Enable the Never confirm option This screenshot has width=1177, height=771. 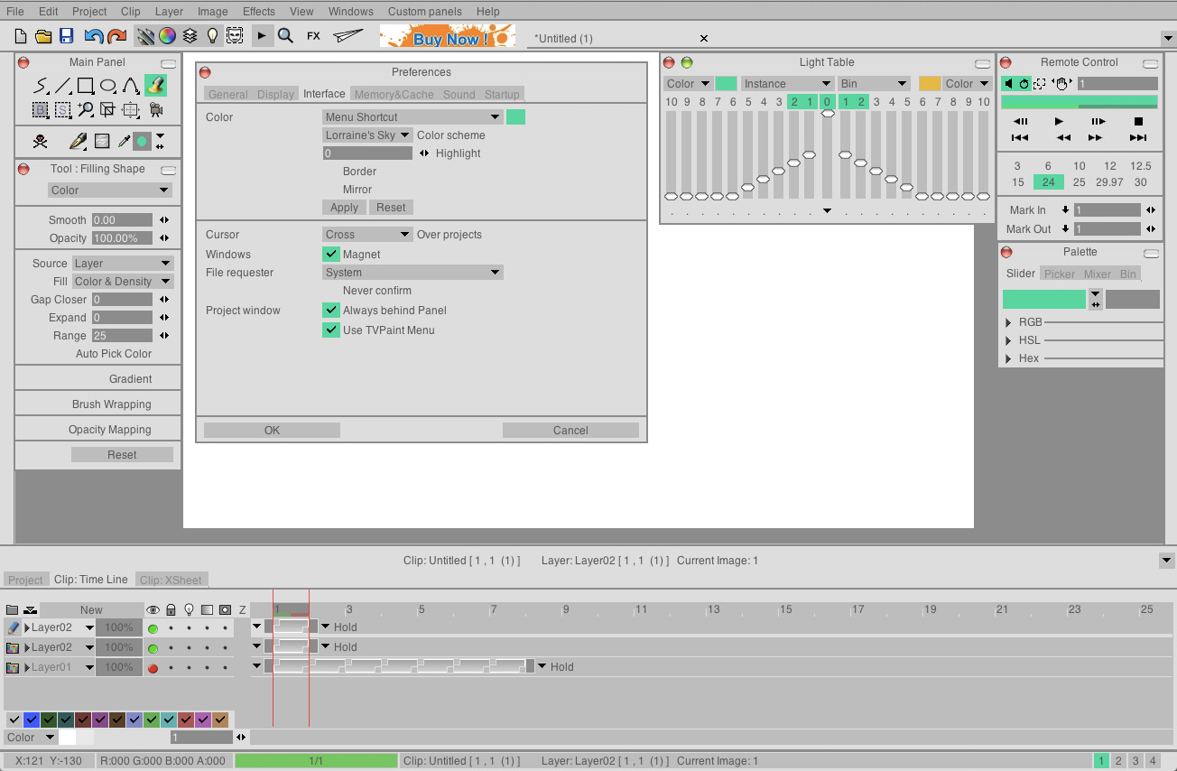click(x=376, y=291)
